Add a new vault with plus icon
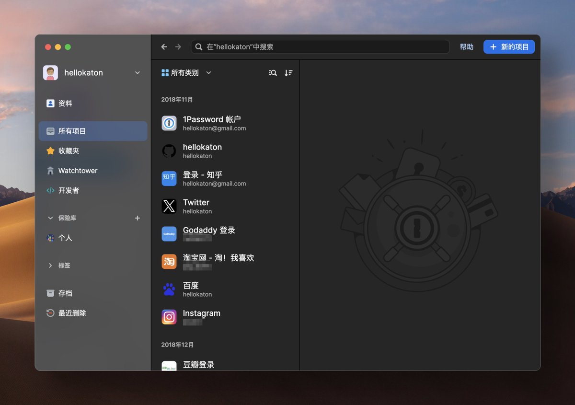The image size is (575, 405). tap(138, 218)
